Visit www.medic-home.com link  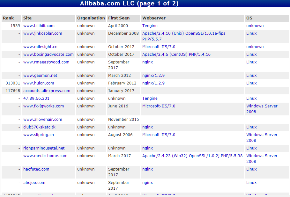[45, 156]
